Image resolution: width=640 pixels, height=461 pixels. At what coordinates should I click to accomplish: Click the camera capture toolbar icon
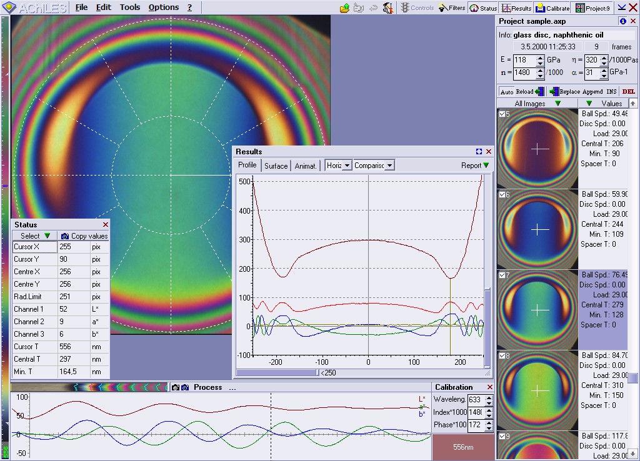tap(359, 7)
